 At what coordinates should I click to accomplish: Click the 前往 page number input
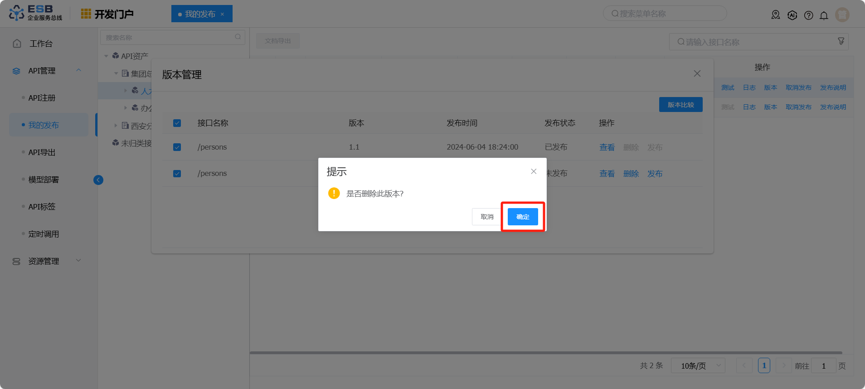coord(824,365)
